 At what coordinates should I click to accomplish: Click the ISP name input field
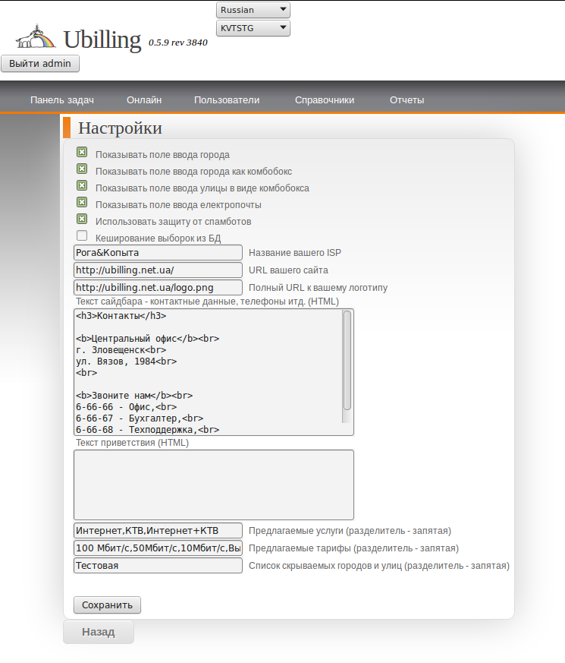(x=158, y=252)
